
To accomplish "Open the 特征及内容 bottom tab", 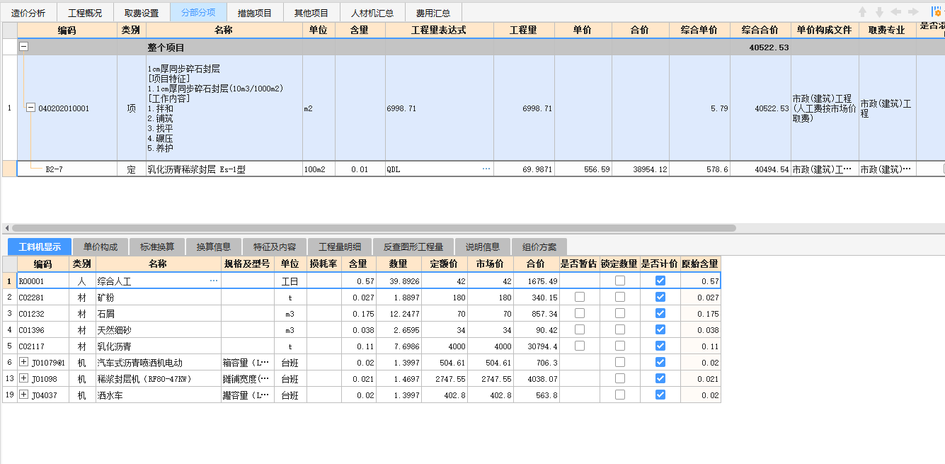I will 275,247.
